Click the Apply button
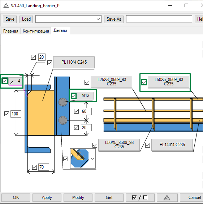The image size is (203, 204). (47, 197)
